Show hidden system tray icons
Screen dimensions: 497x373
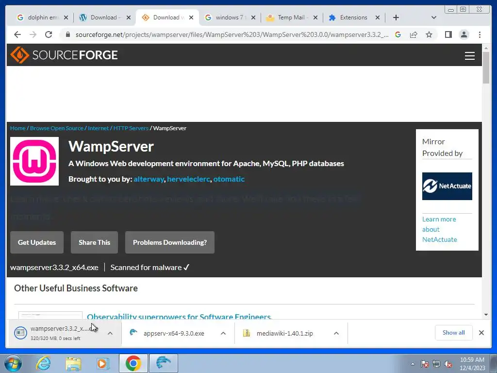[413, 364]
